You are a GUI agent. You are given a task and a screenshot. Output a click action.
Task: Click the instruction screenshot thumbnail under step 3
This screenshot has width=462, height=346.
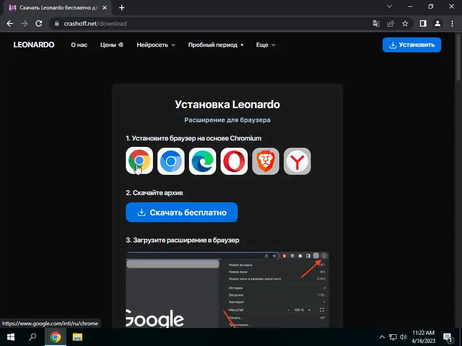pos(227,290)
